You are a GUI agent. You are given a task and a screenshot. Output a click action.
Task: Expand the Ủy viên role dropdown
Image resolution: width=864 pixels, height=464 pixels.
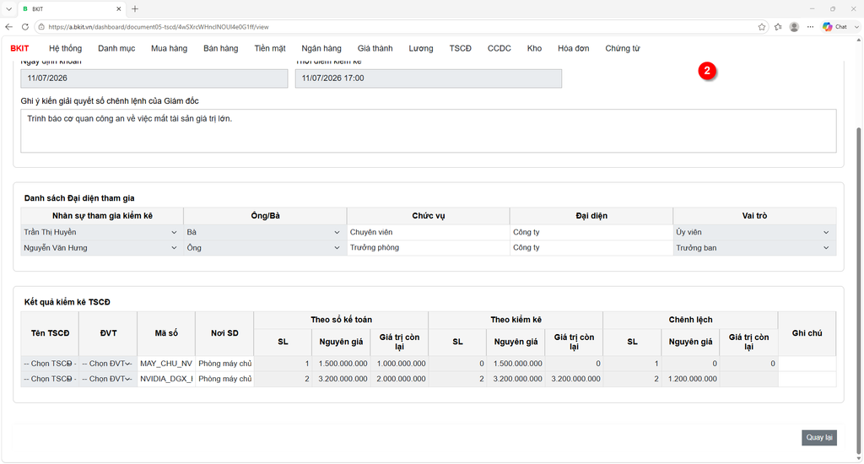click(x=754, y=232)
